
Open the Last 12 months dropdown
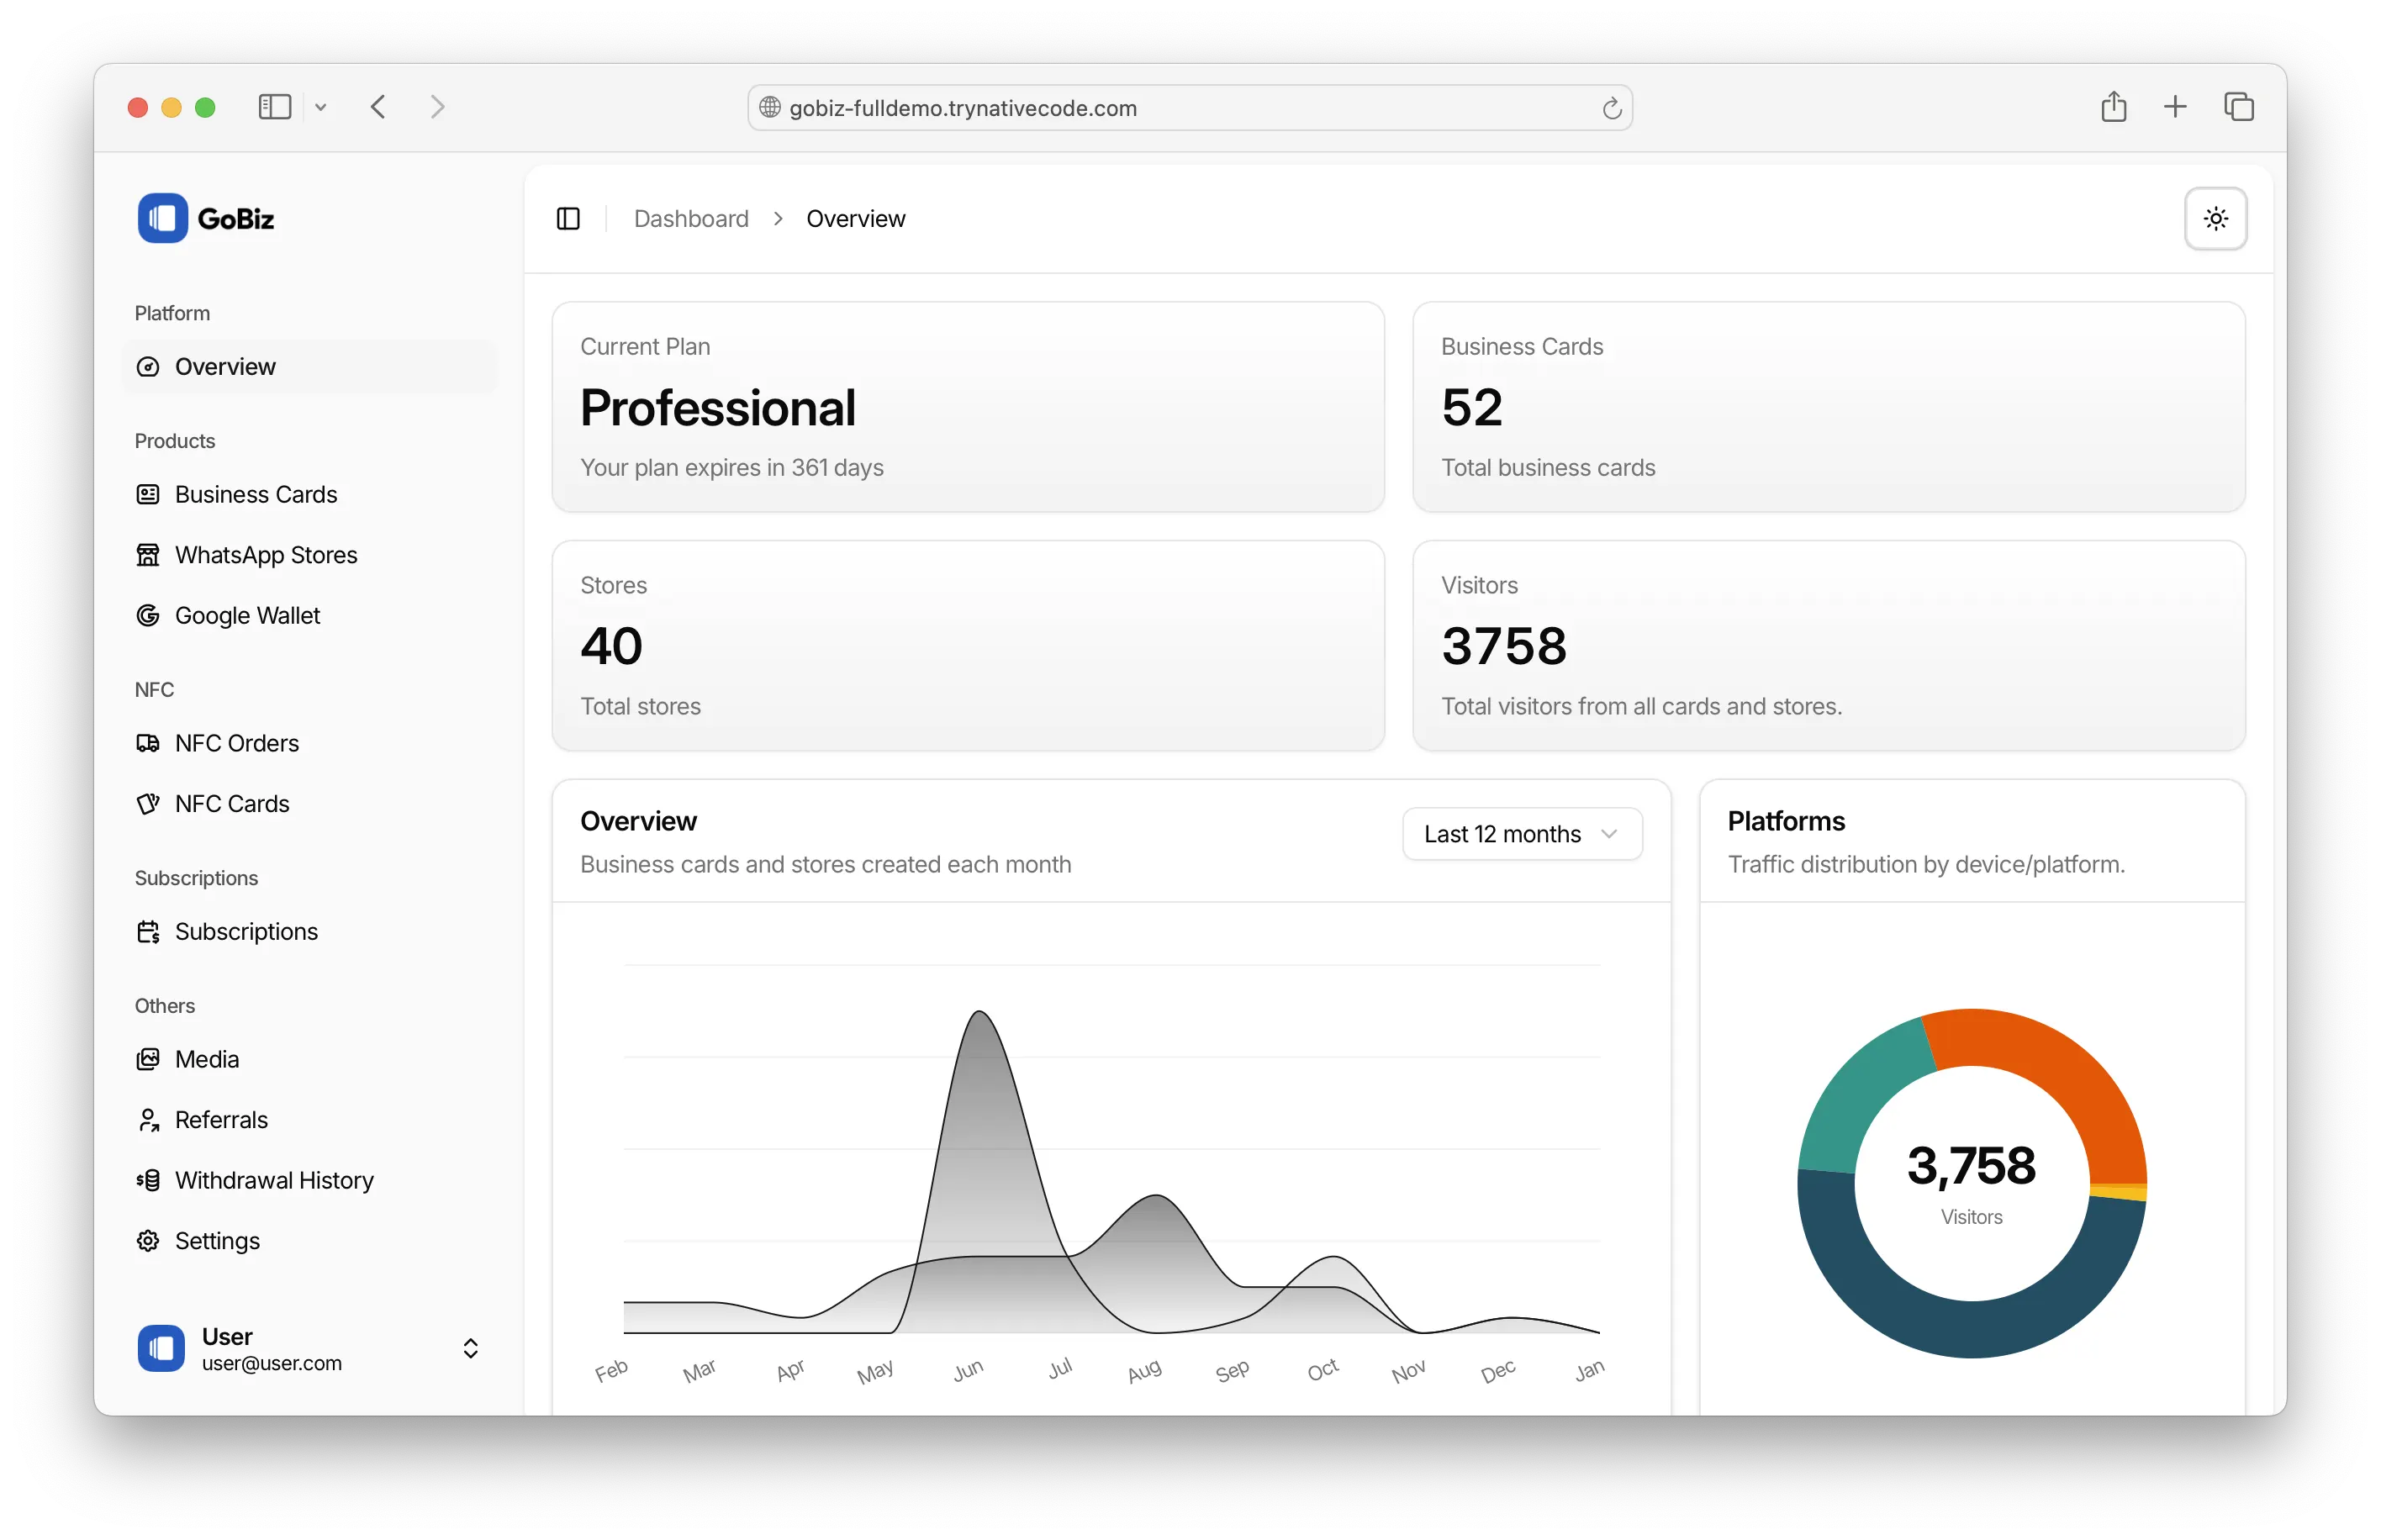(1521, 834)
